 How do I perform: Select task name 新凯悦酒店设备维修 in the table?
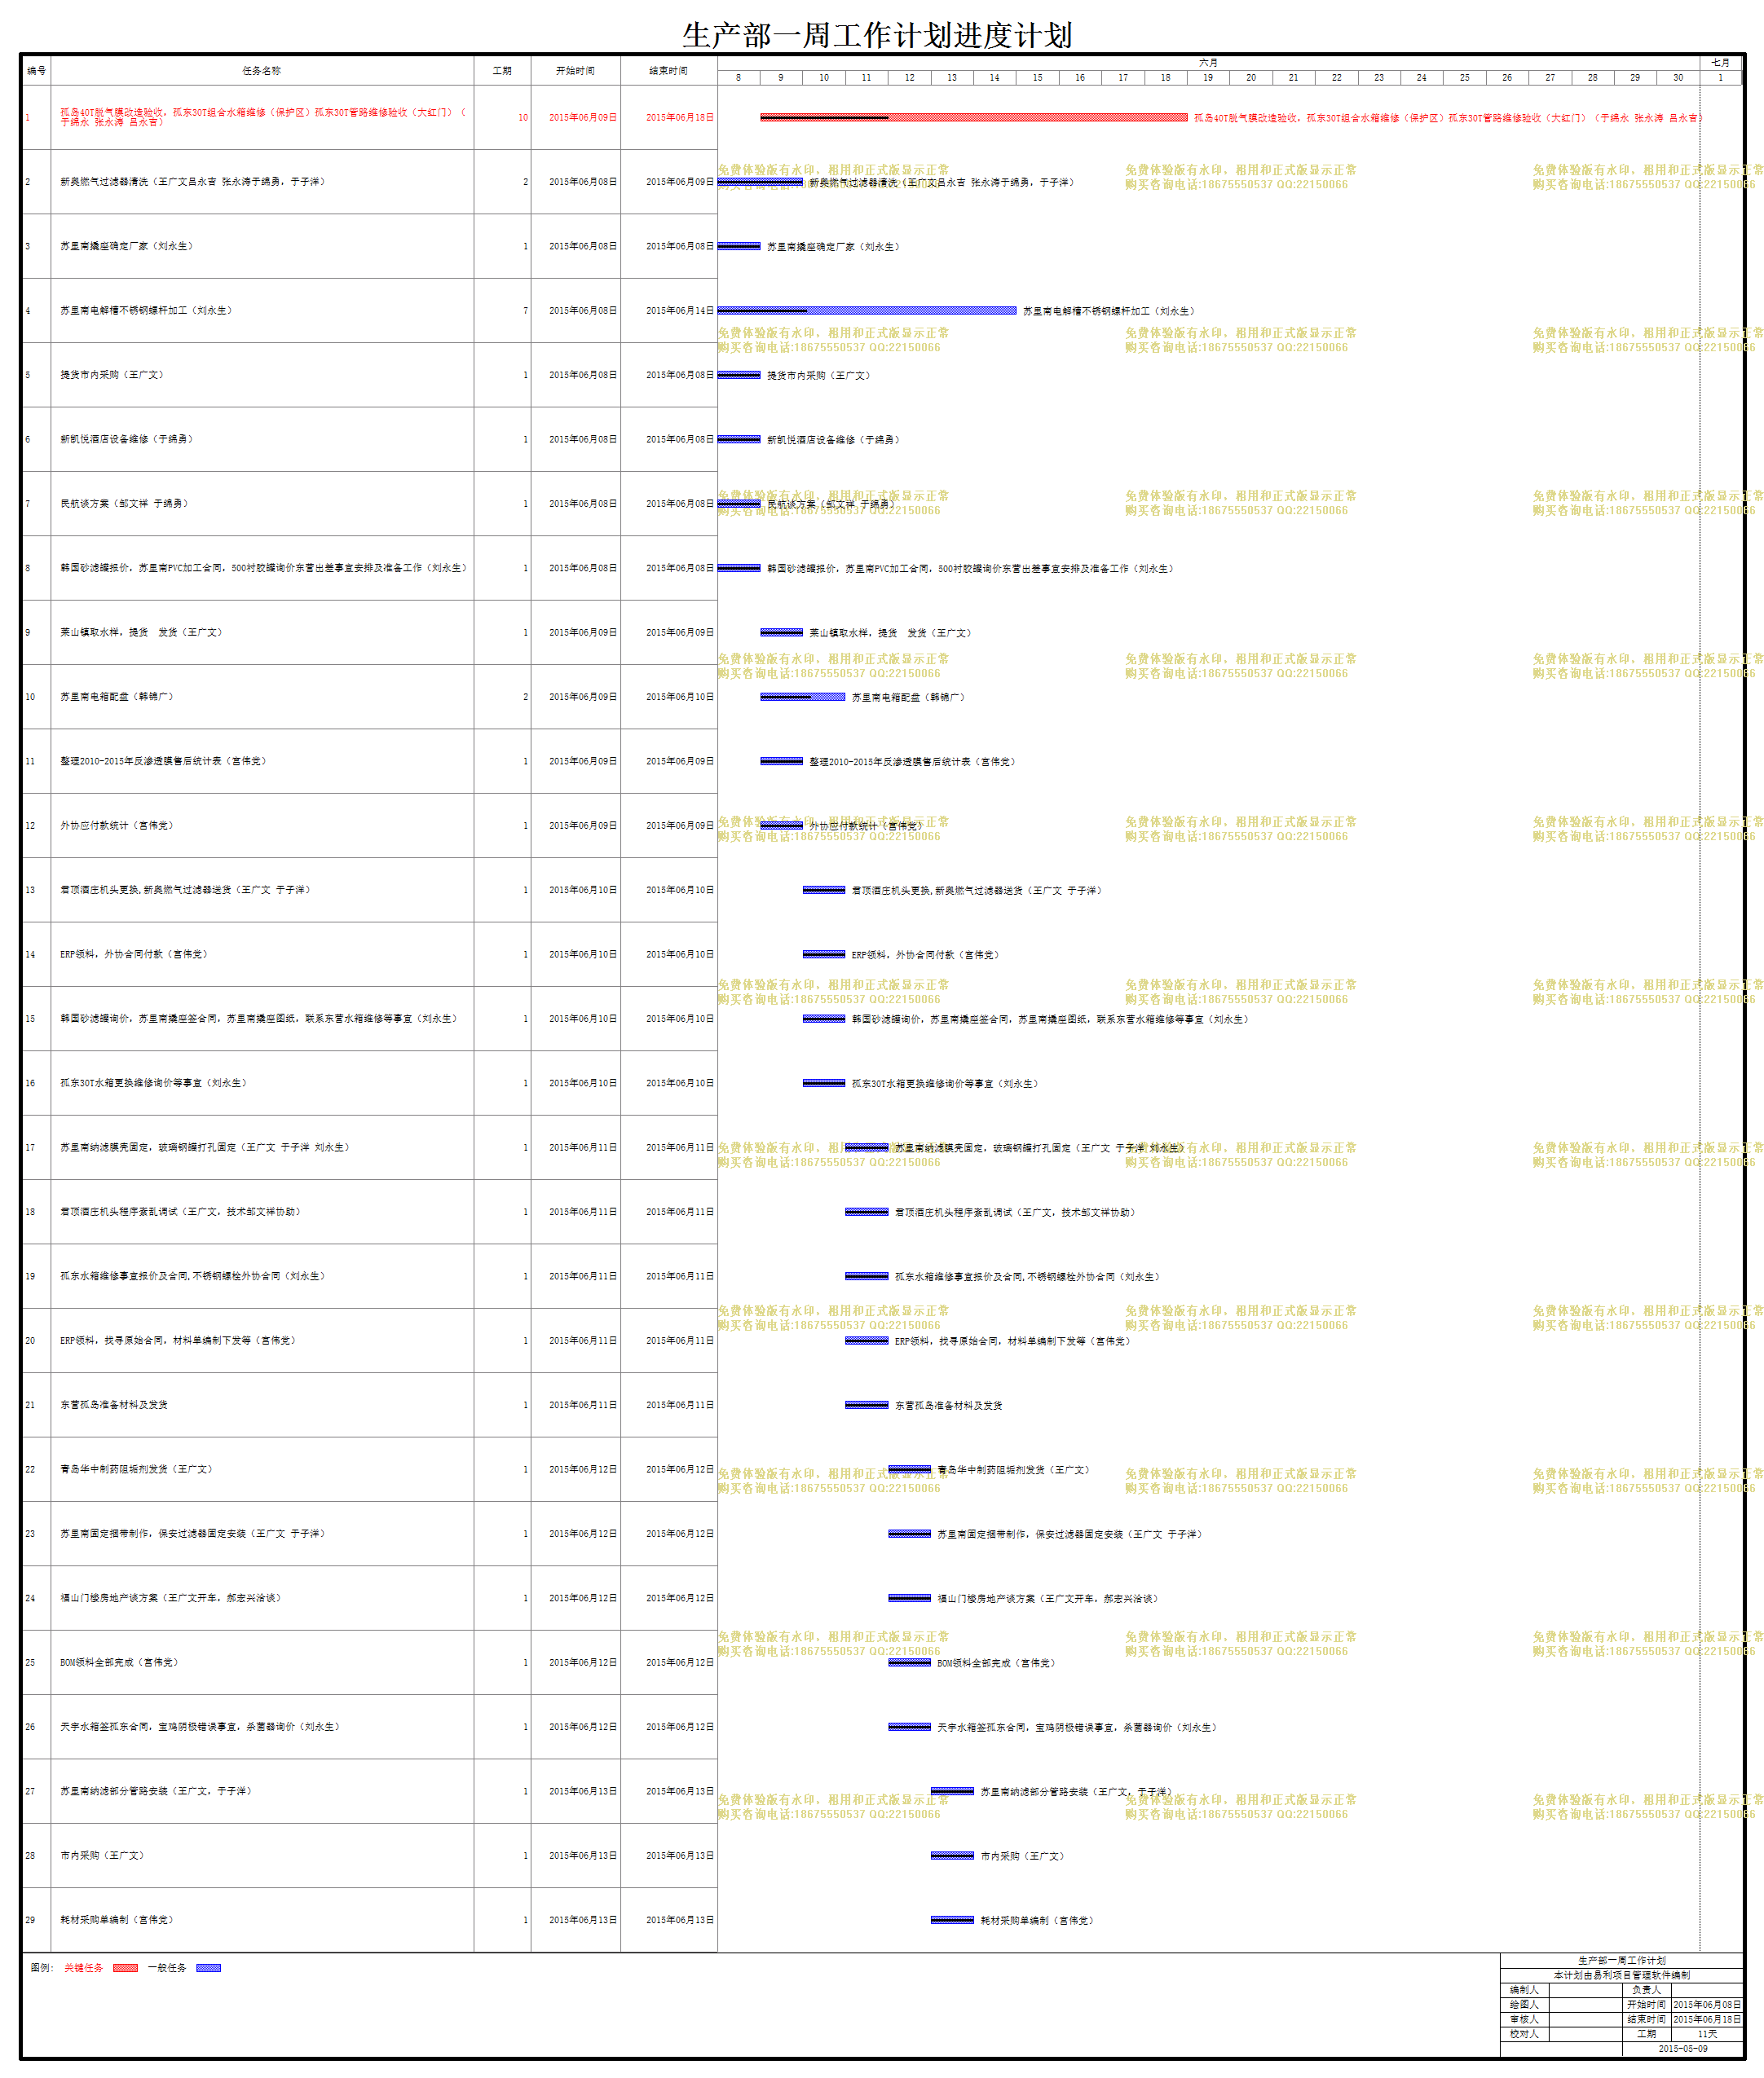coord(126,438)
